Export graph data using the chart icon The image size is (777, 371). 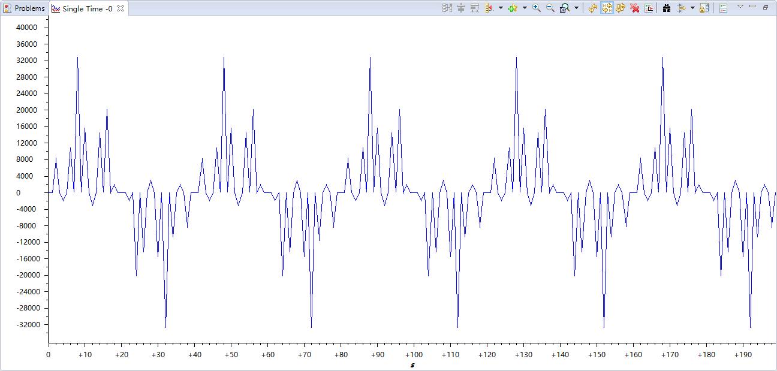tap(649, 8)
